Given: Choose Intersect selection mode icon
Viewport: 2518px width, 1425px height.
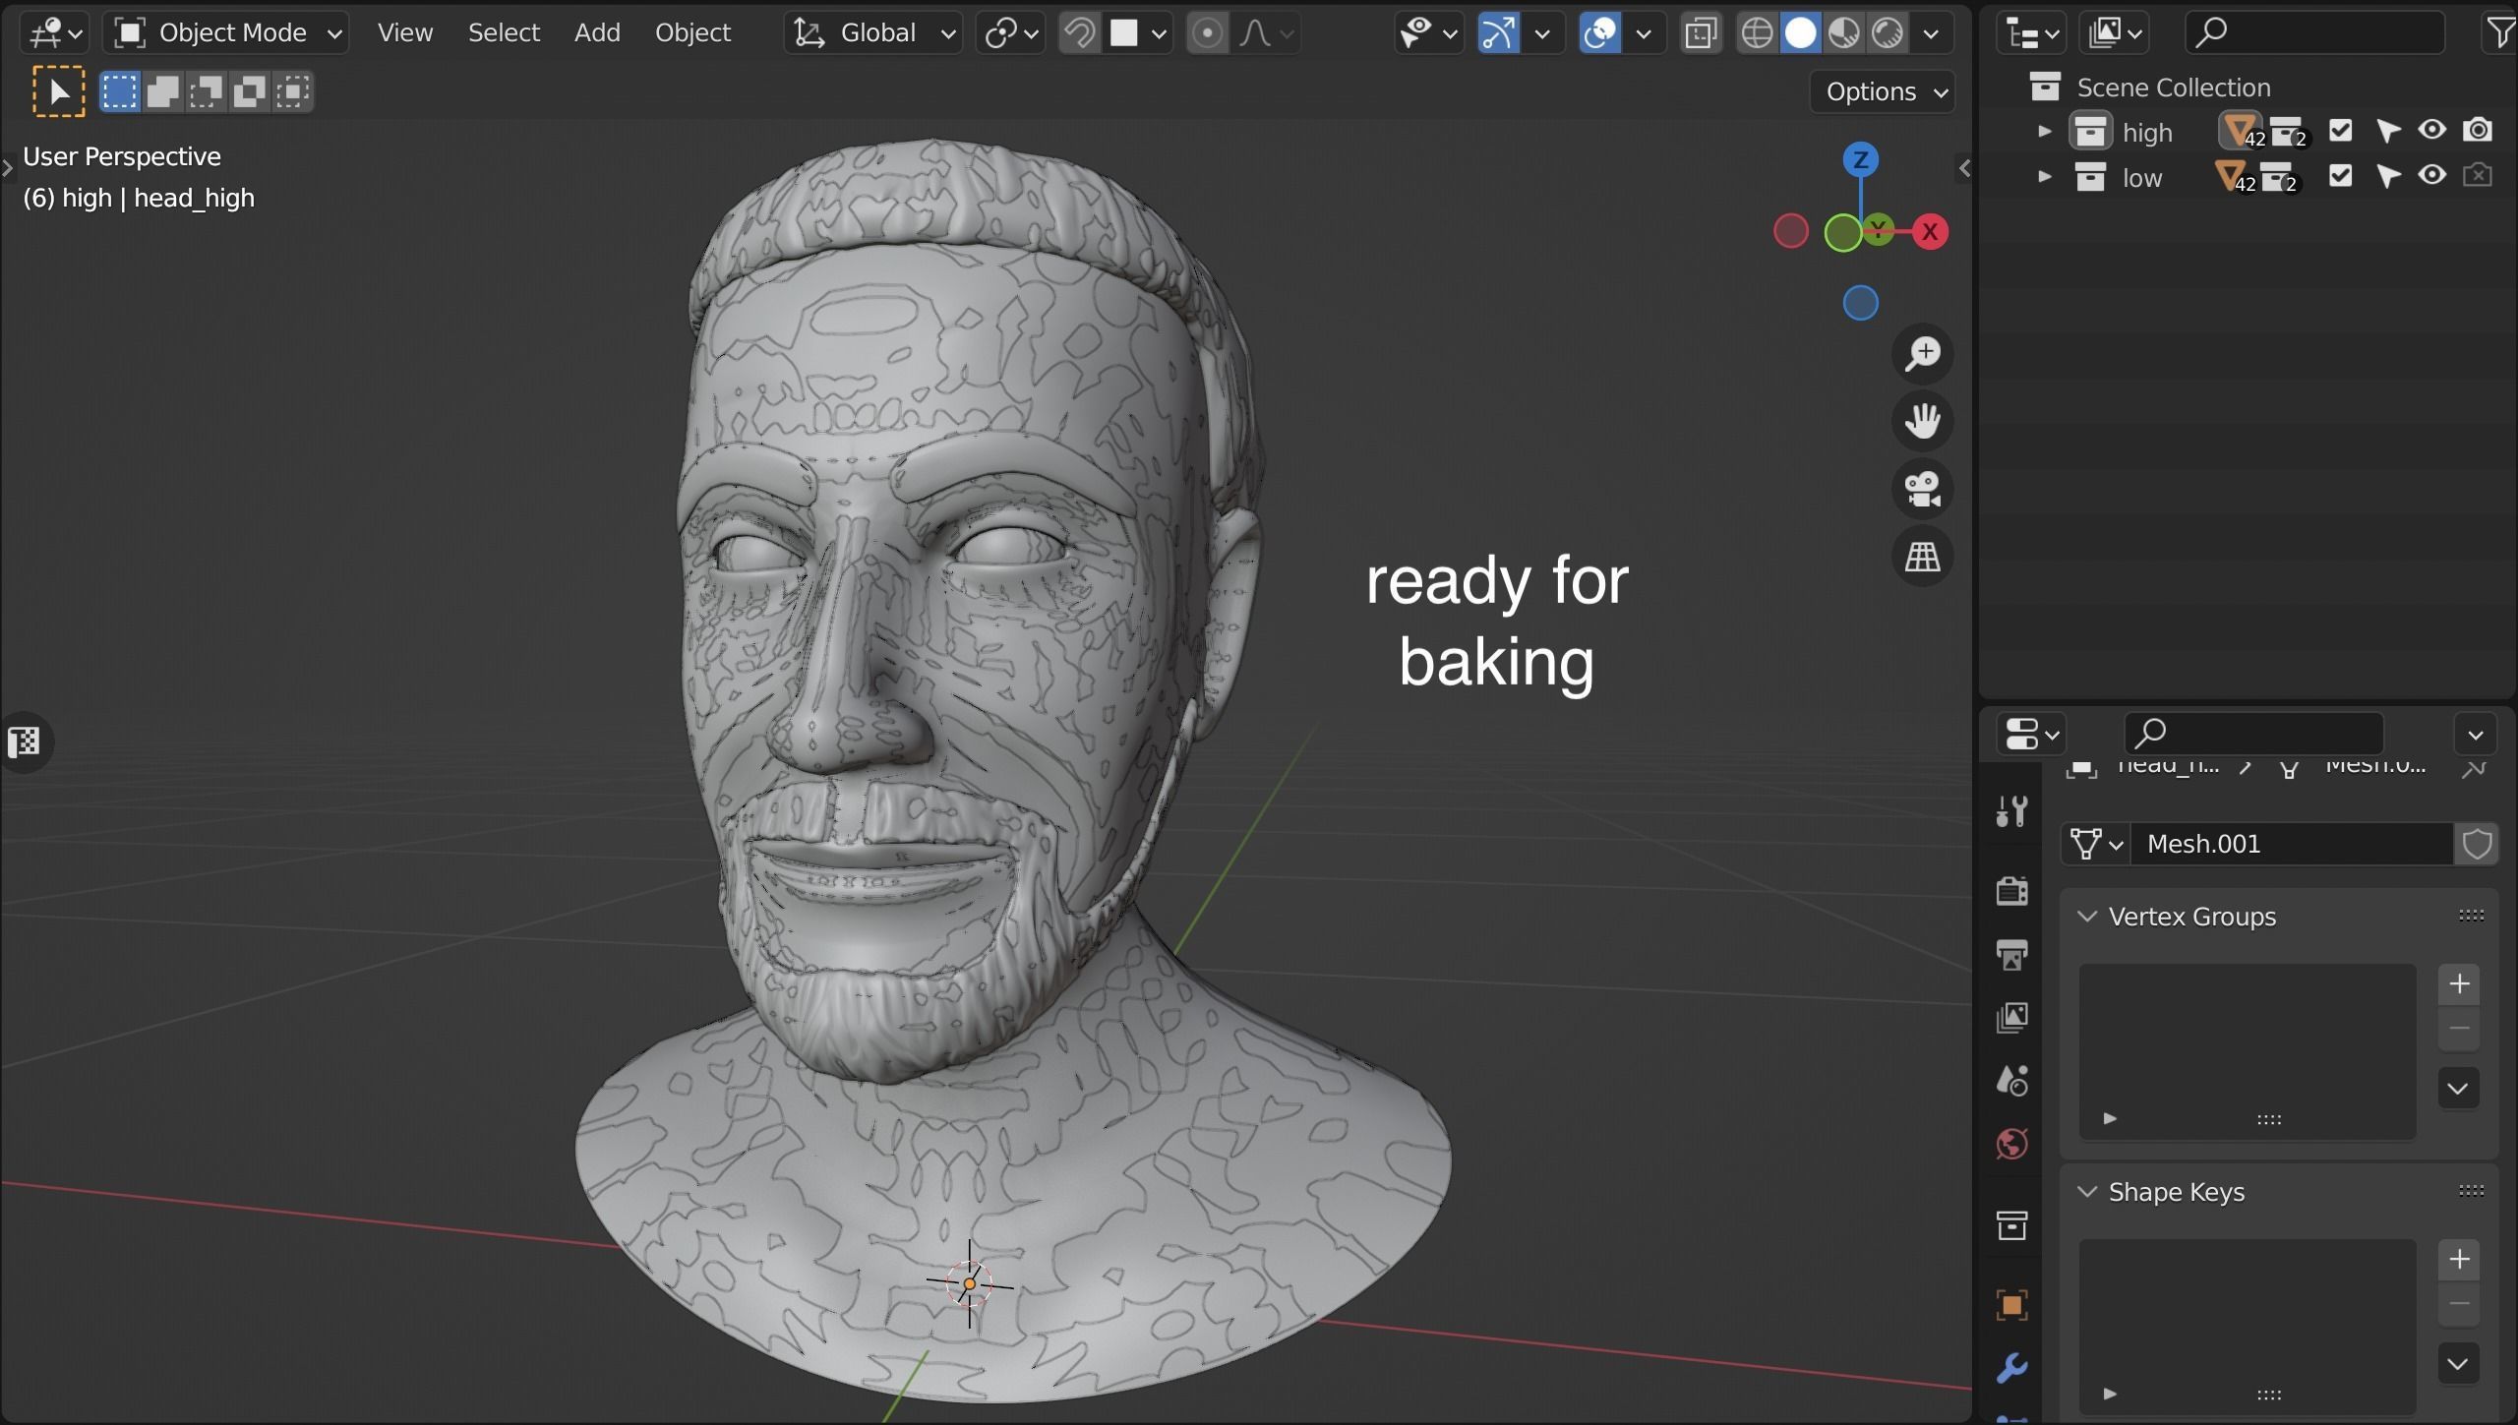Looking at the screenshot, I should tap(293, 91).
